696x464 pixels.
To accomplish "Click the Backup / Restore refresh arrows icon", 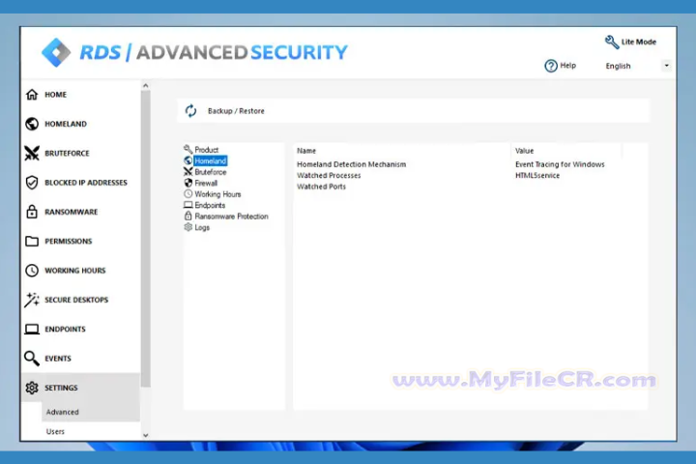I will coord(190,110).
